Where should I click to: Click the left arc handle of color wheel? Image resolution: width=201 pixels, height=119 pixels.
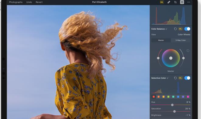pyautogui.click(x=158, y=58)
